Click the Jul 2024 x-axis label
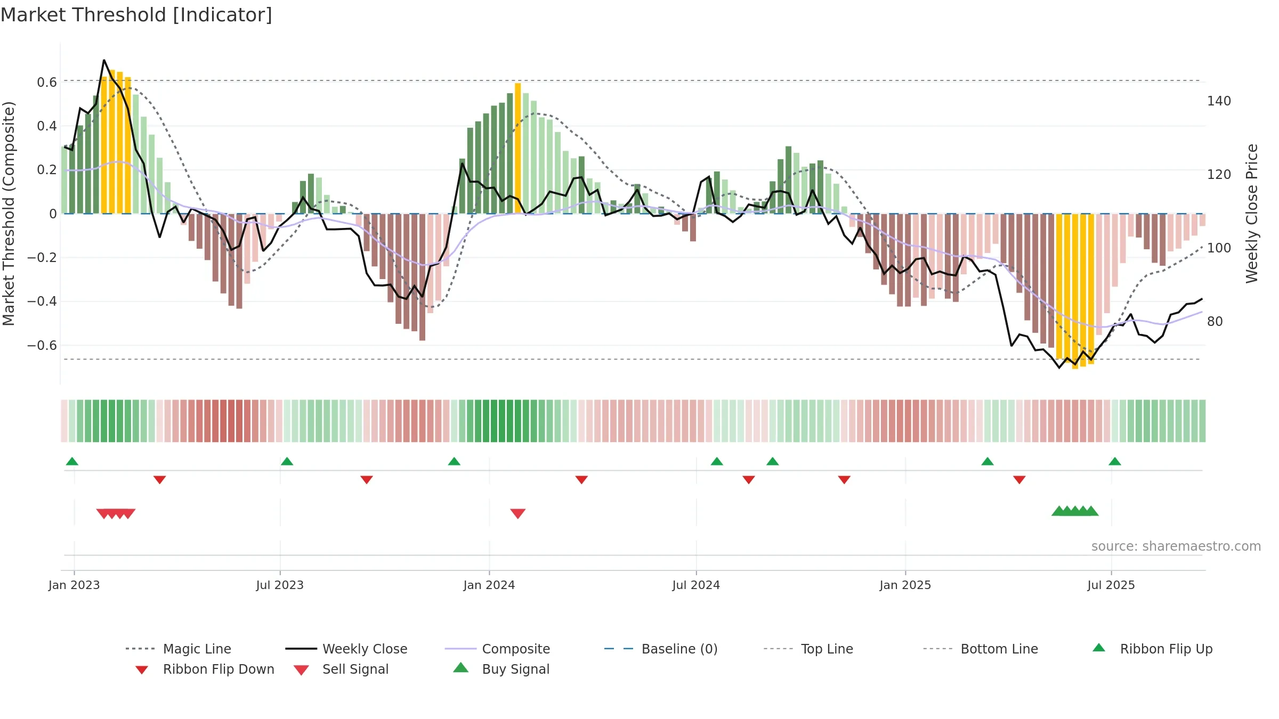Viewport: 1279px width, 719px height. (696, 585)
